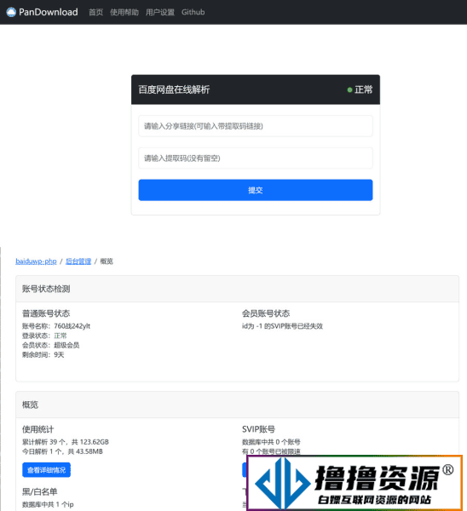The width and height of the screenshot is (467, 511).
Task: Click the 累计解析 39 个 line
Action: (66, 442)
